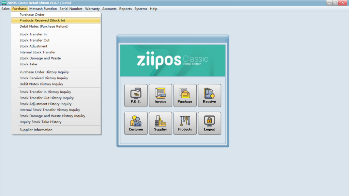Click the ZiiPOS Classic banner image
349x196 pixels.
[173, 60]
